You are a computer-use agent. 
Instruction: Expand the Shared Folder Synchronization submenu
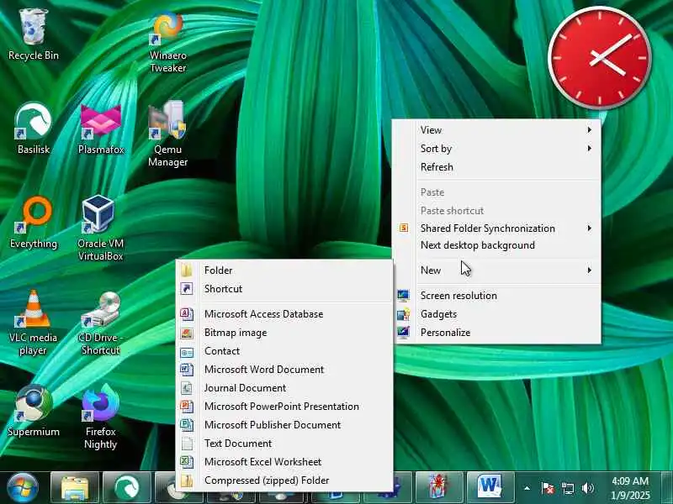[x=497, y=228]
